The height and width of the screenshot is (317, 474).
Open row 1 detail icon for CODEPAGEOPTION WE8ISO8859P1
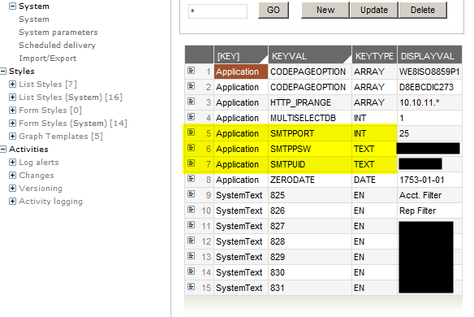(x=191, y=71)
